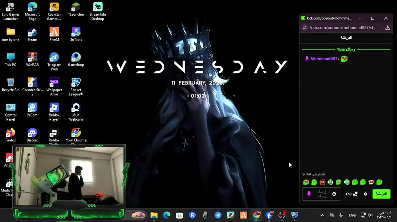Open the blue R app on the taskbar

tap(192, 215)
